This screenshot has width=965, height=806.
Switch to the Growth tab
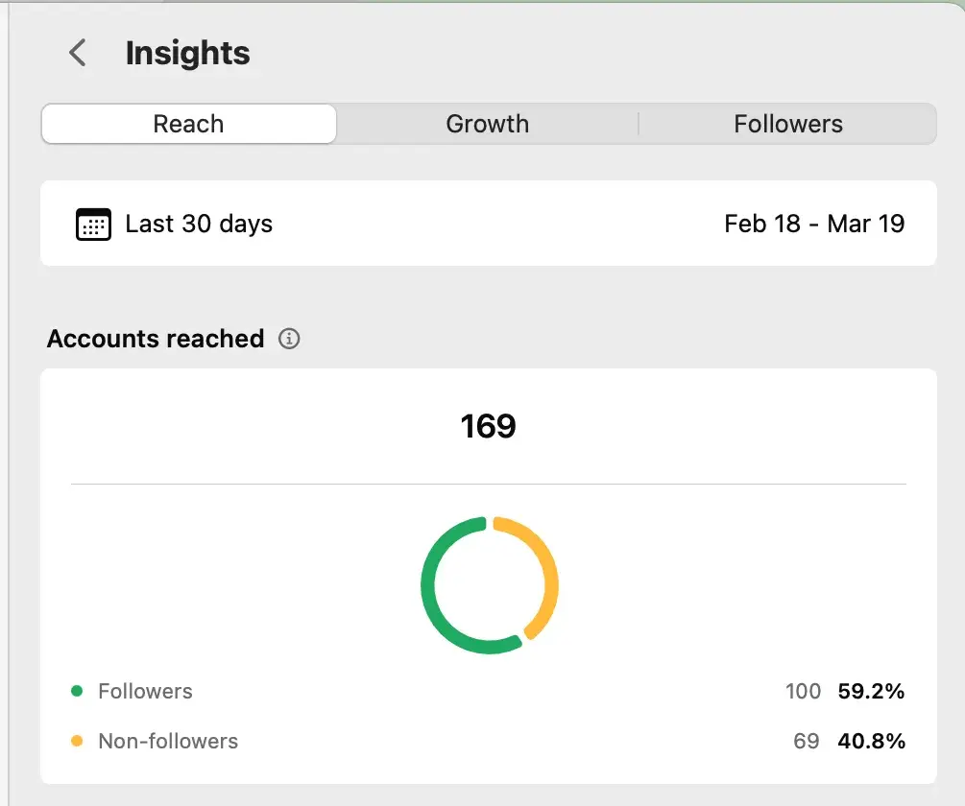[488, 124]
